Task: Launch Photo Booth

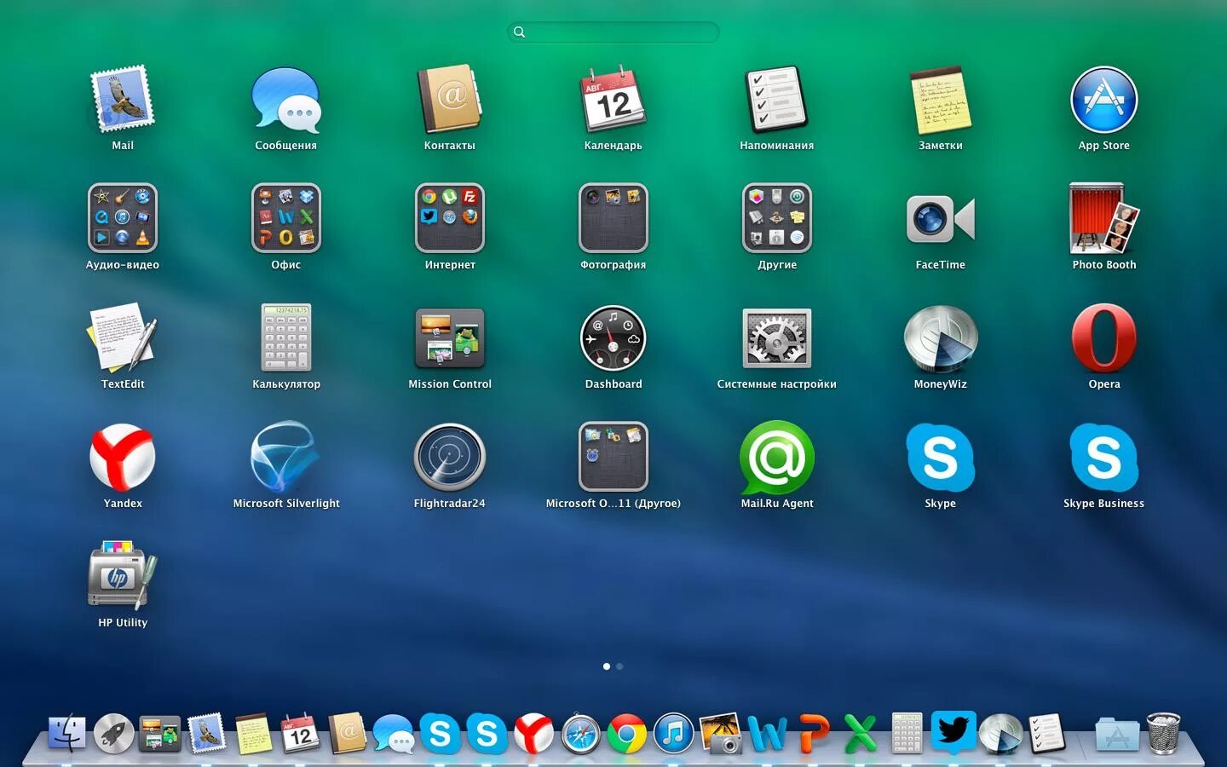Action: (1104, 218)
